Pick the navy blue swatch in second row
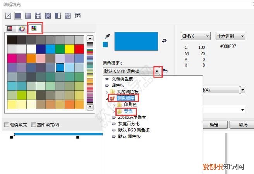Screen dimensions: 254x174 pyautogui.click(x=41, y=49)
